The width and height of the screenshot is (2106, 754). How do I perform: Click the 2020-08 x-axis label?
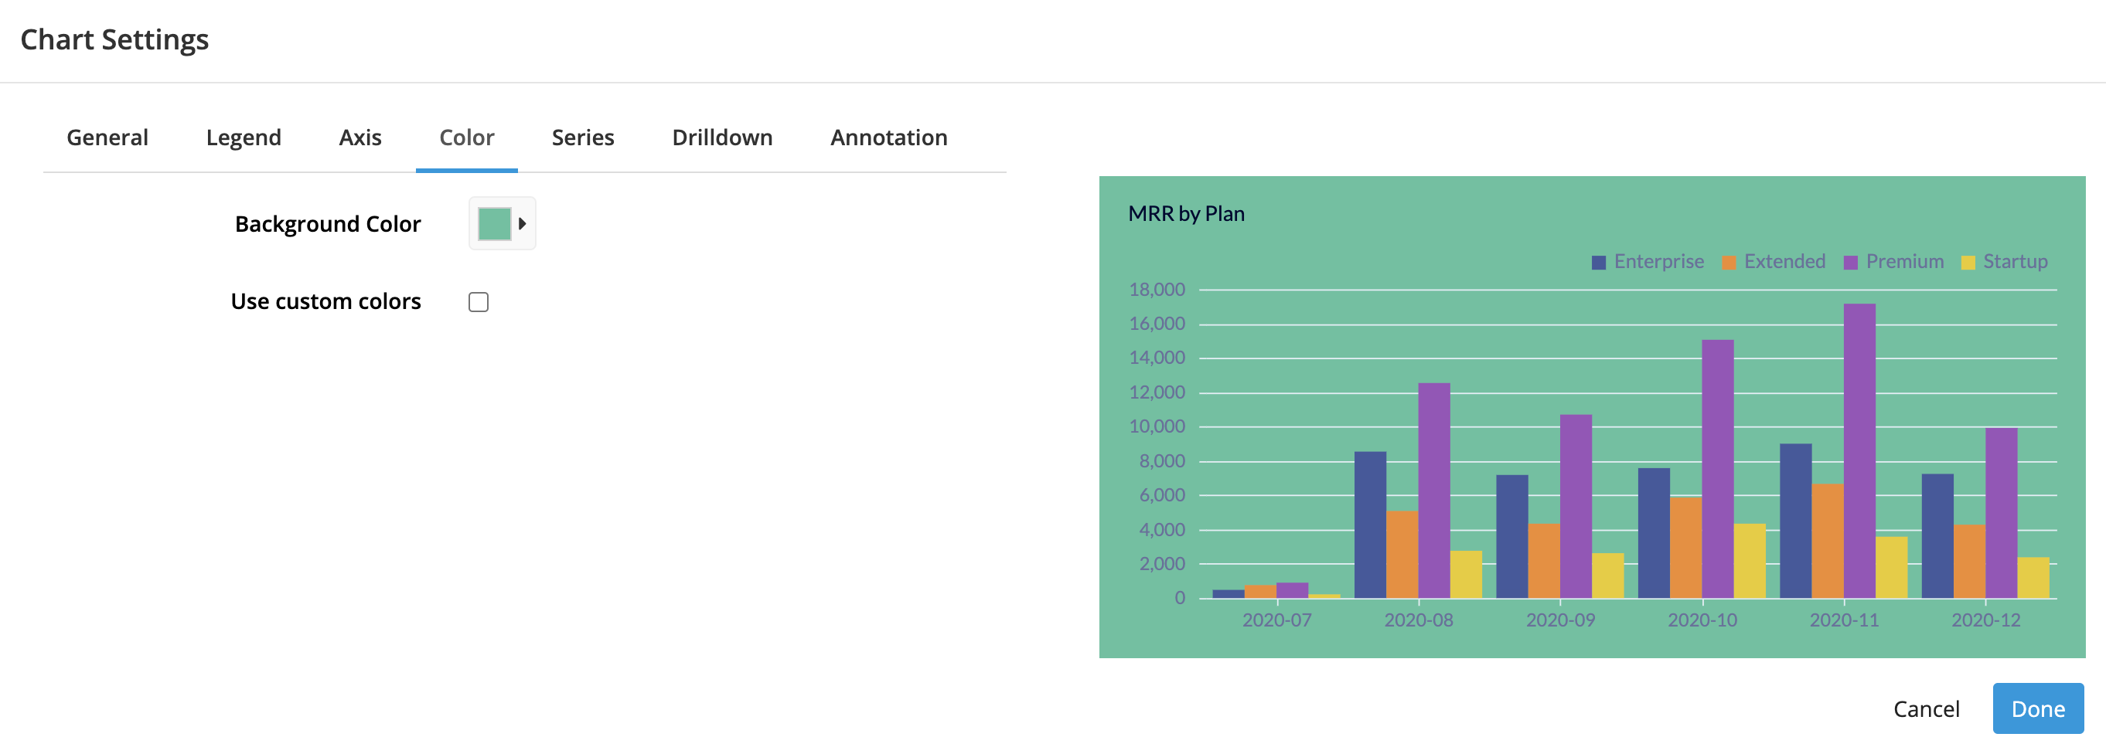(1419, 620)
